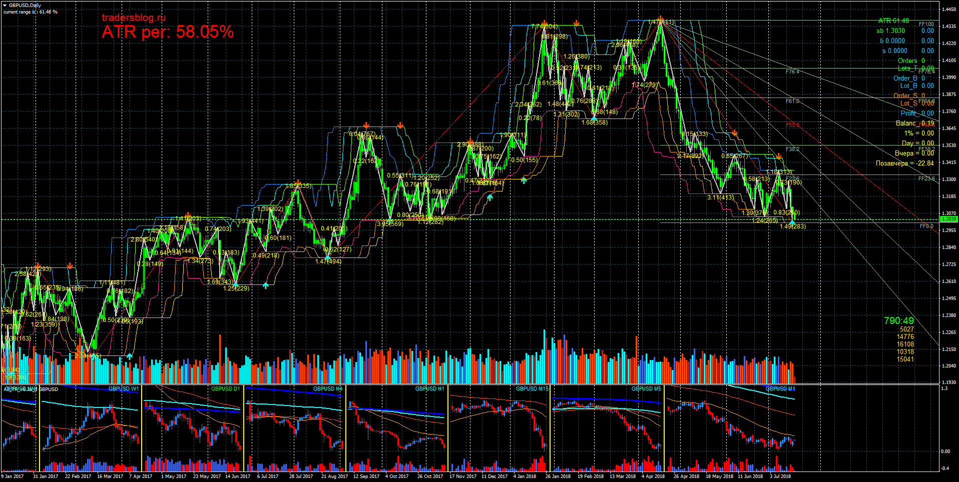959x482 pixels.
Task: Click the GBPUSD H1 mini chart label
Action: (430, 388)
